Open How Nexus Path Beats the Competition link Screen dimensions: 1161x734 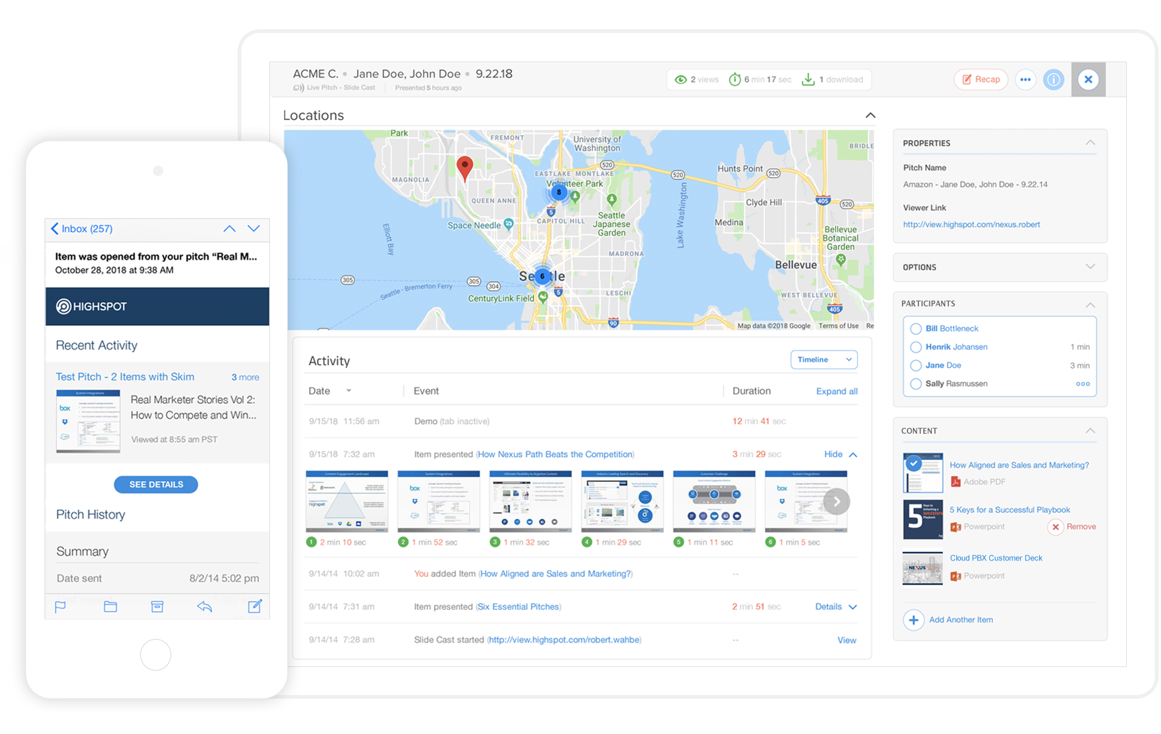pos(555,454)
